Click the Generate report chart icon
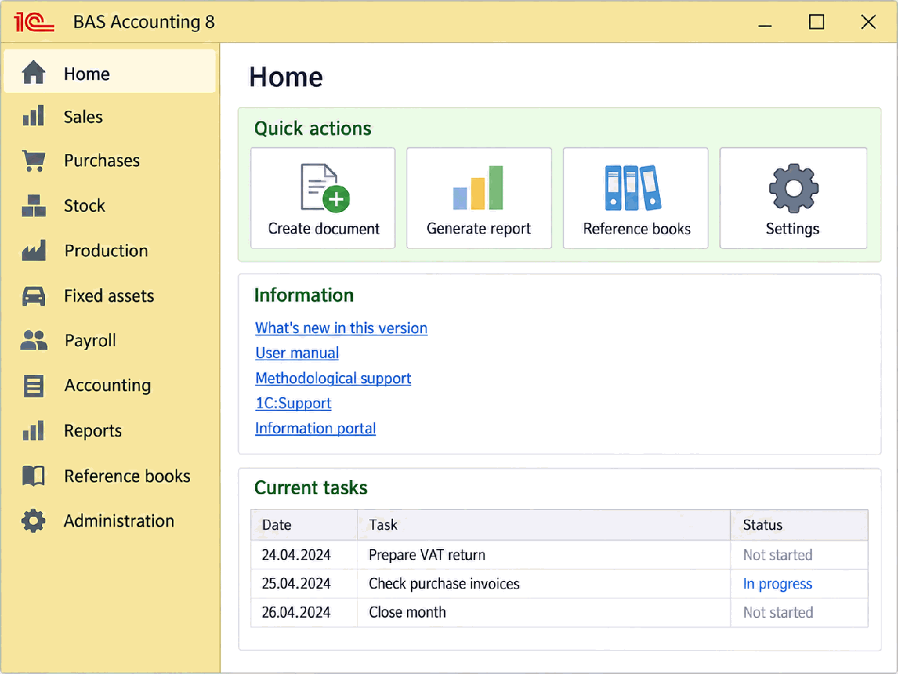Viewport: 898px width, 674px height. (479, 188)
